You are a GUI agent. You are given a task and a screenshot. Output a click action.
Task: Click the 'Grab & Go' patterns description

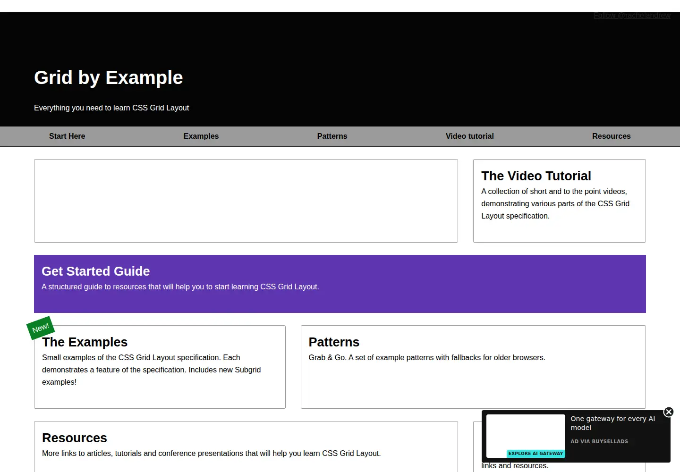click(x=427, y=357)
